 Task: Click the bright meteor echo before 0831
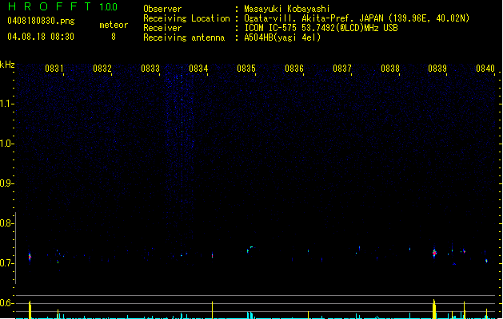coord(30,257)
